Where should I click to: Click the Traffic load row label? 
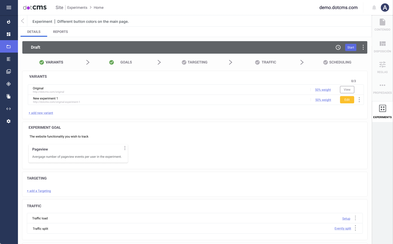(40, 218)
